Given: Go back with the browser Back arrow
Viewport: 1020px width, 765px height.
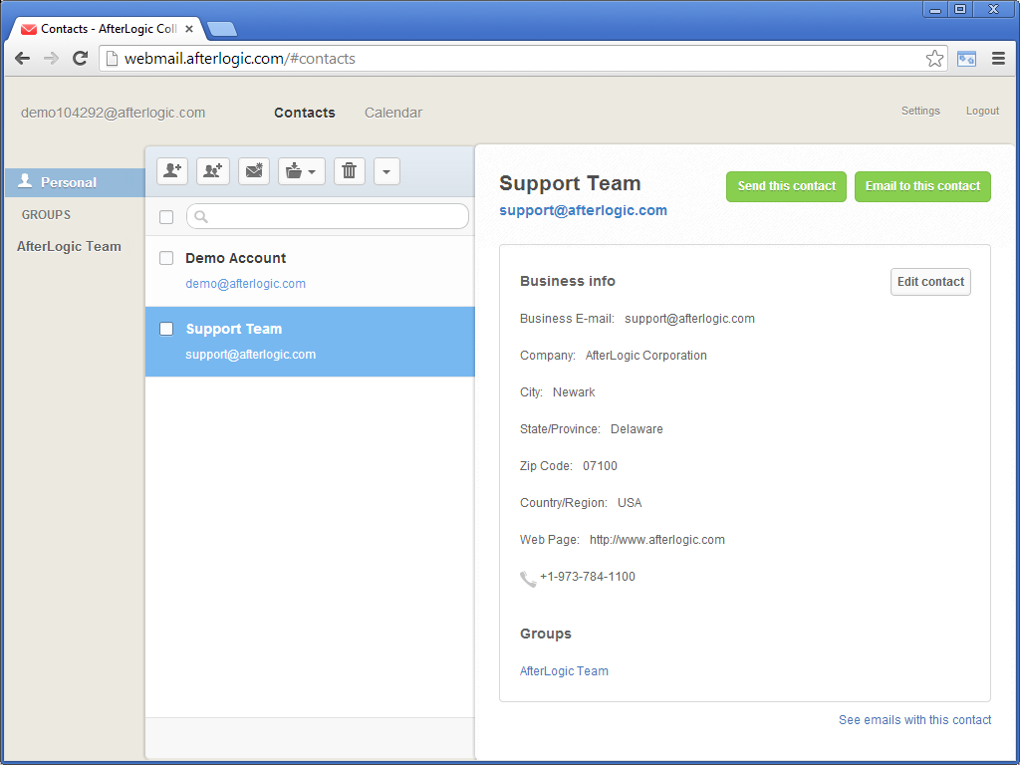Looking at the screenshot, I should tap(22, 59).
